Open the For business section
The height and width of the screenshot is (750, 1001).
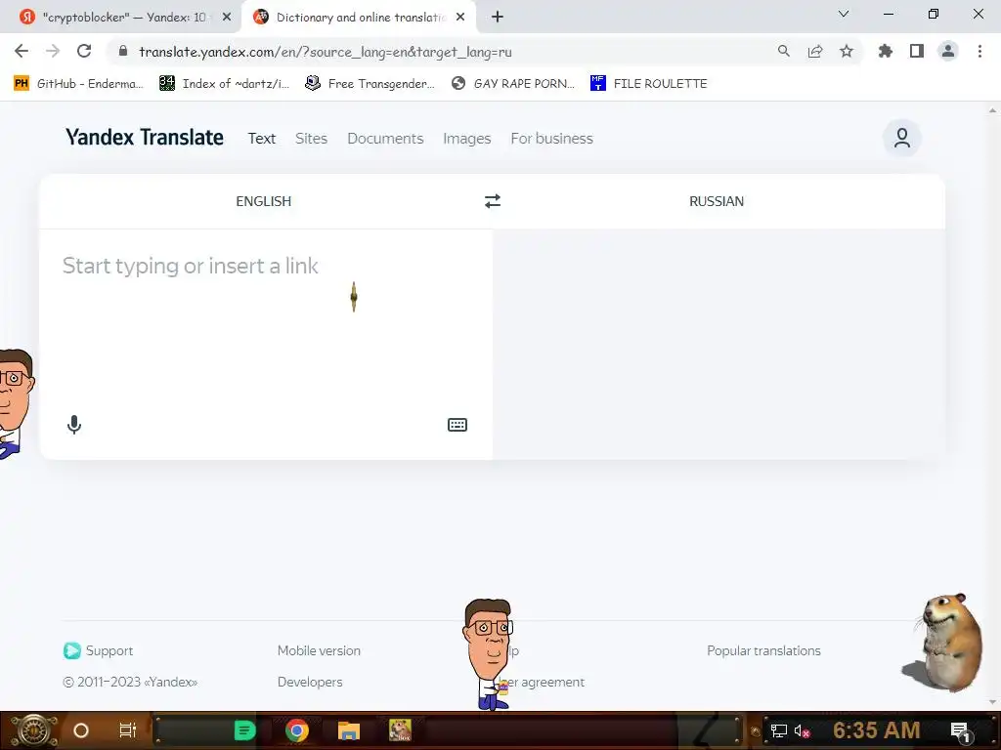point(551,139)
